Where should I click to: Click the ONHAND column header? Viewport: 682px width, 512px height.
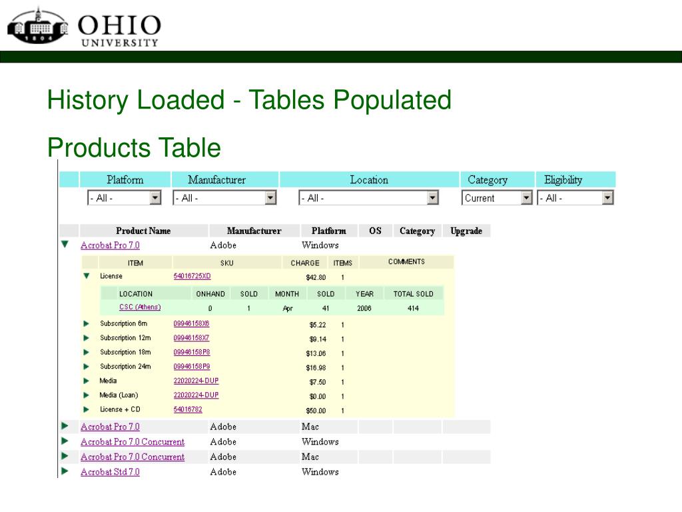click(210, 294)
